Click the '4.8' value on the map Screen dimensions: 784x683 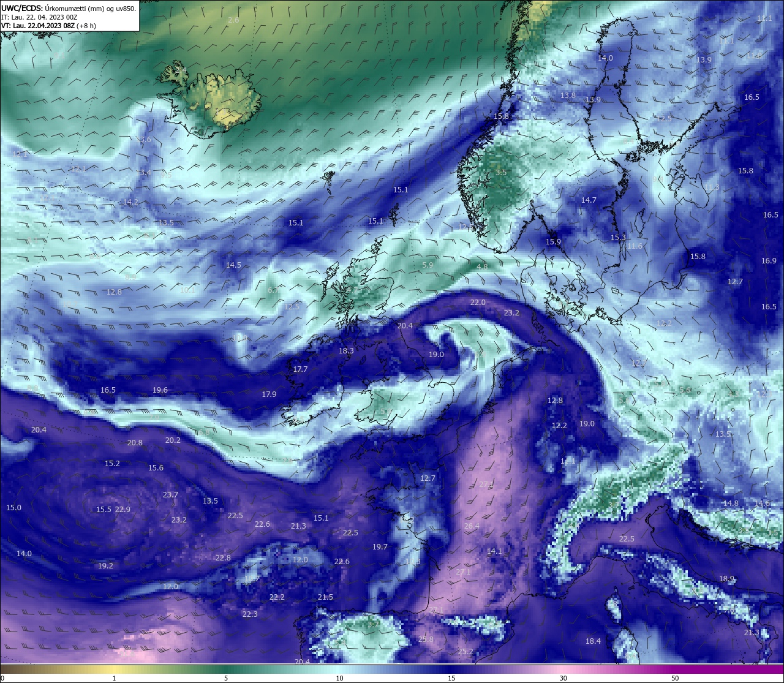click(x=482, y=267)
